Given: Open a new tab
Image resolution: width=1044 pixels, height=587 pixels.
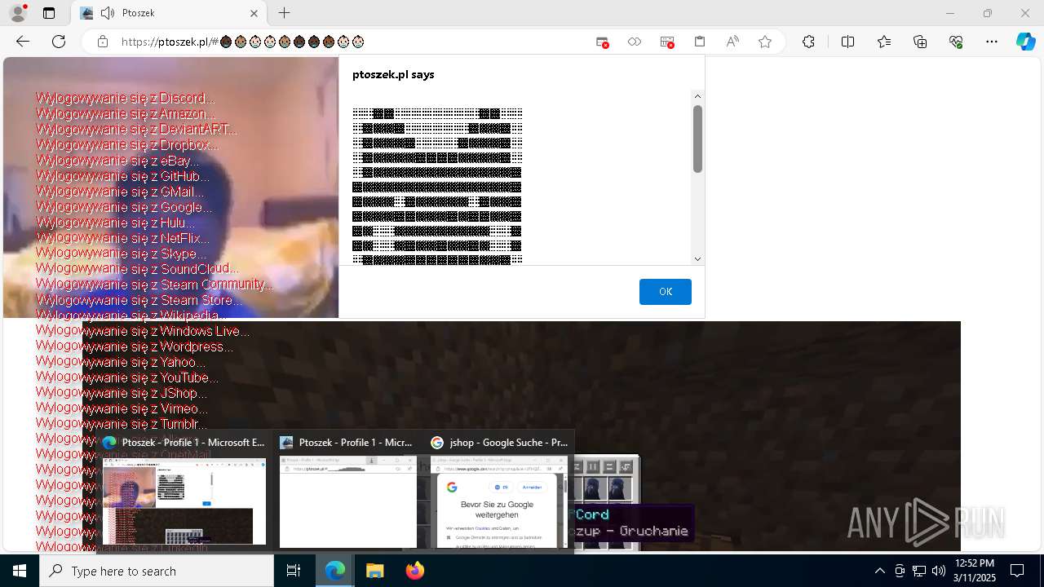Looking at the screenshot, I should [284, 13].
